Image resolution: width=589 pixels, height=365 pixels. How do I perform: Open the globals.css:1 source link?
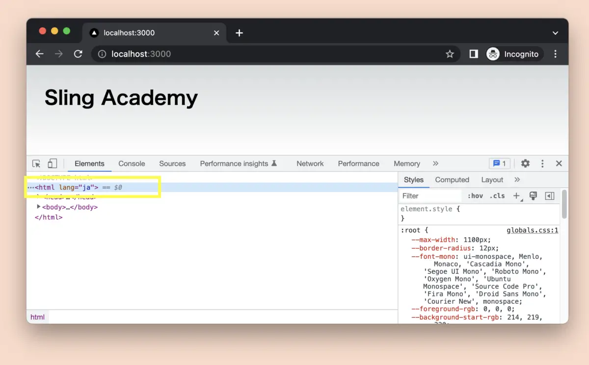pos(533,230)
